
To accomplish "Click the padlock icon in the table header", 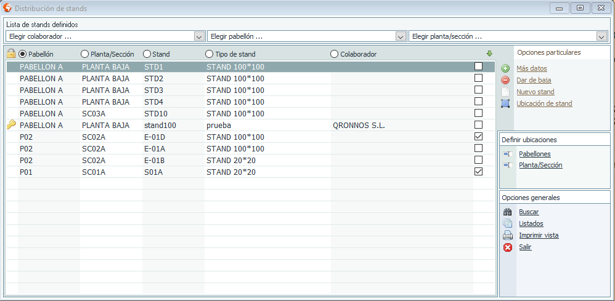I will pyautogui.click(x=11, y=54).
